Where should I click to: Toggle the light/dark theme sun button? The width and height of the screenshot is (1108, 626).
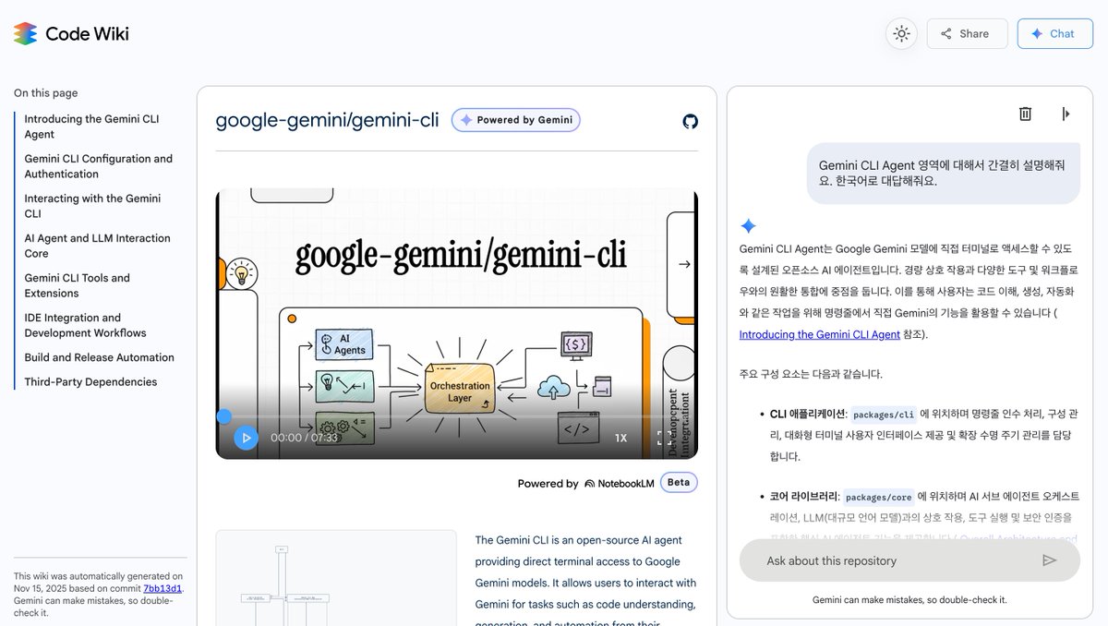(x=901, y=33)
